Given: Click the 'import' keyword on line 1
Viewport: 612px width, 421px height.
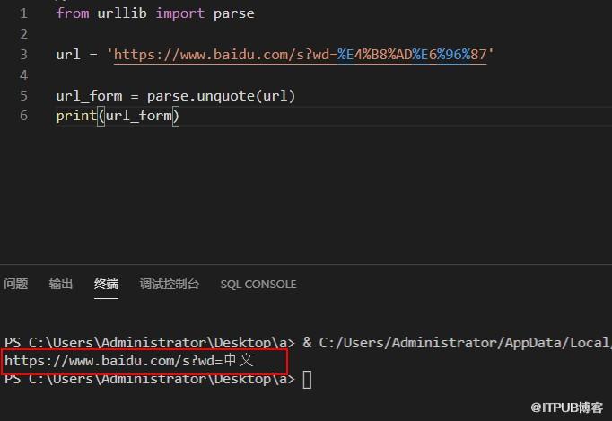Looking at the screenshot, I should [180, 13].
